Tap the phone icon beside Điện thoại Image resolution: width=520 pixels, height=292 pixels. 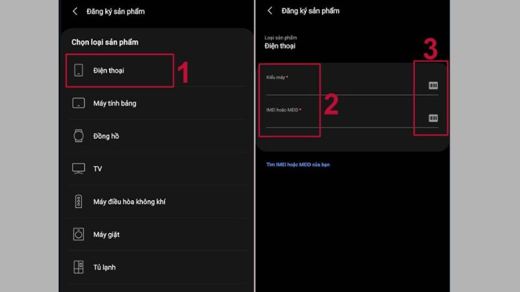(x=79, y=70)
